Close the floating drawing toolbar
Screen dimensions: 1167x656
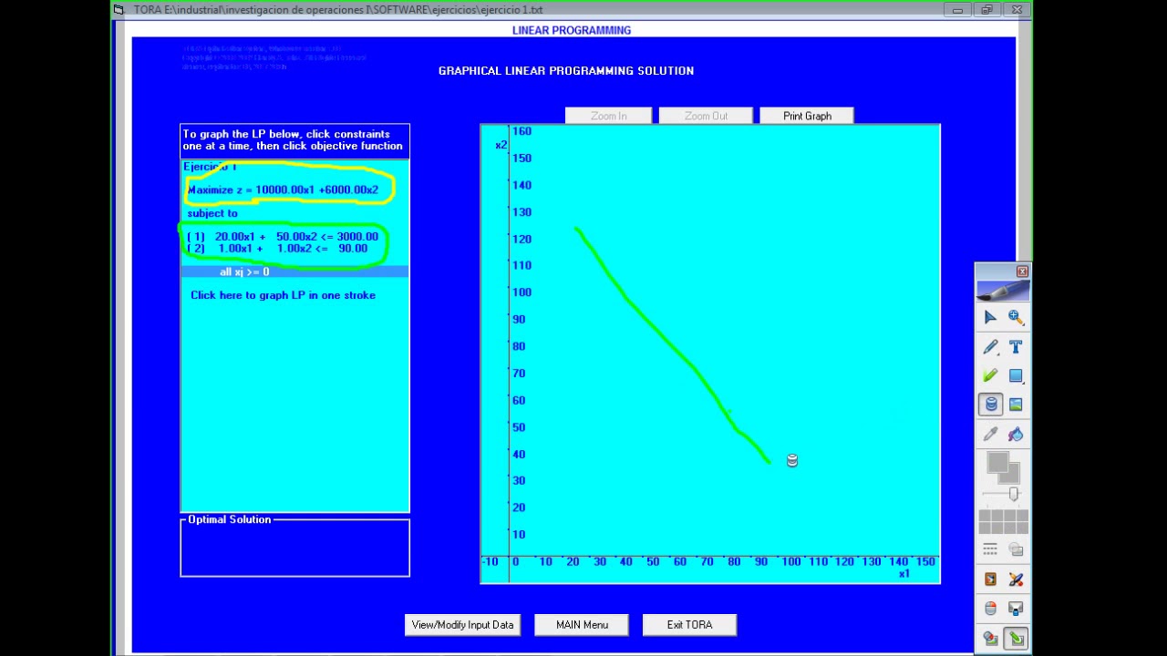(1022, 272)
